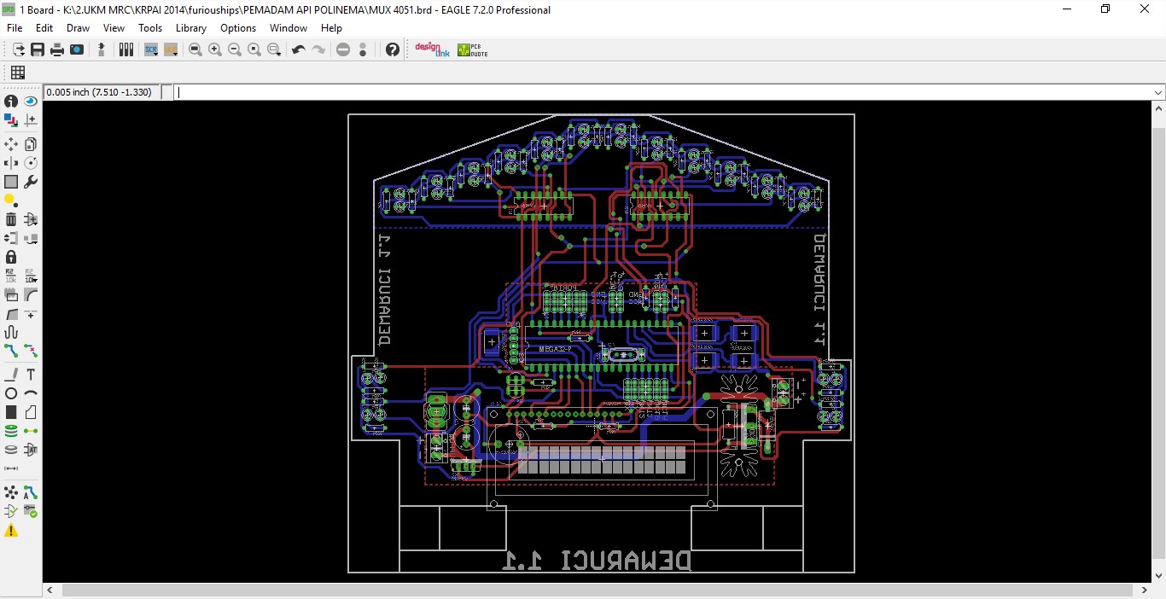Open the ULP dropdown arrow

[x=175, y=55]
